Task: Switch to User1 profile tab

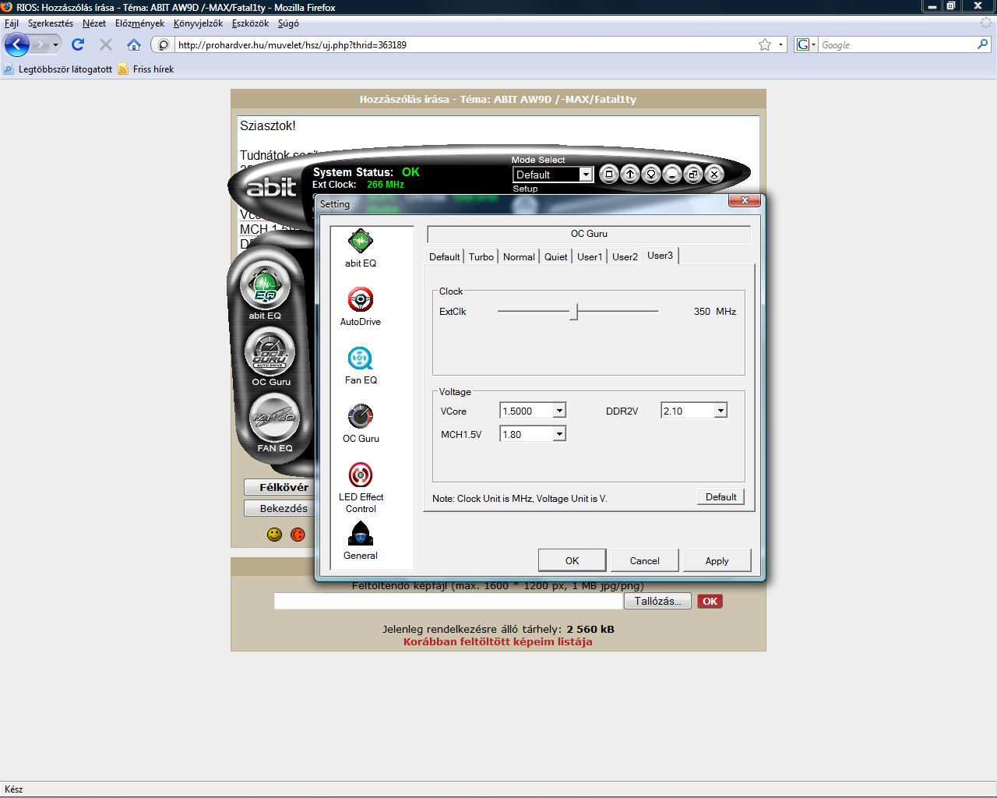Action: (x=590, y=257)
